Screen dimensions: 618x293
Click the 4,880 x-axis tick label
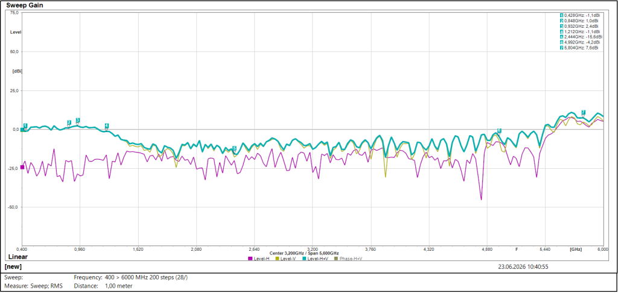[x=487, y=249]
